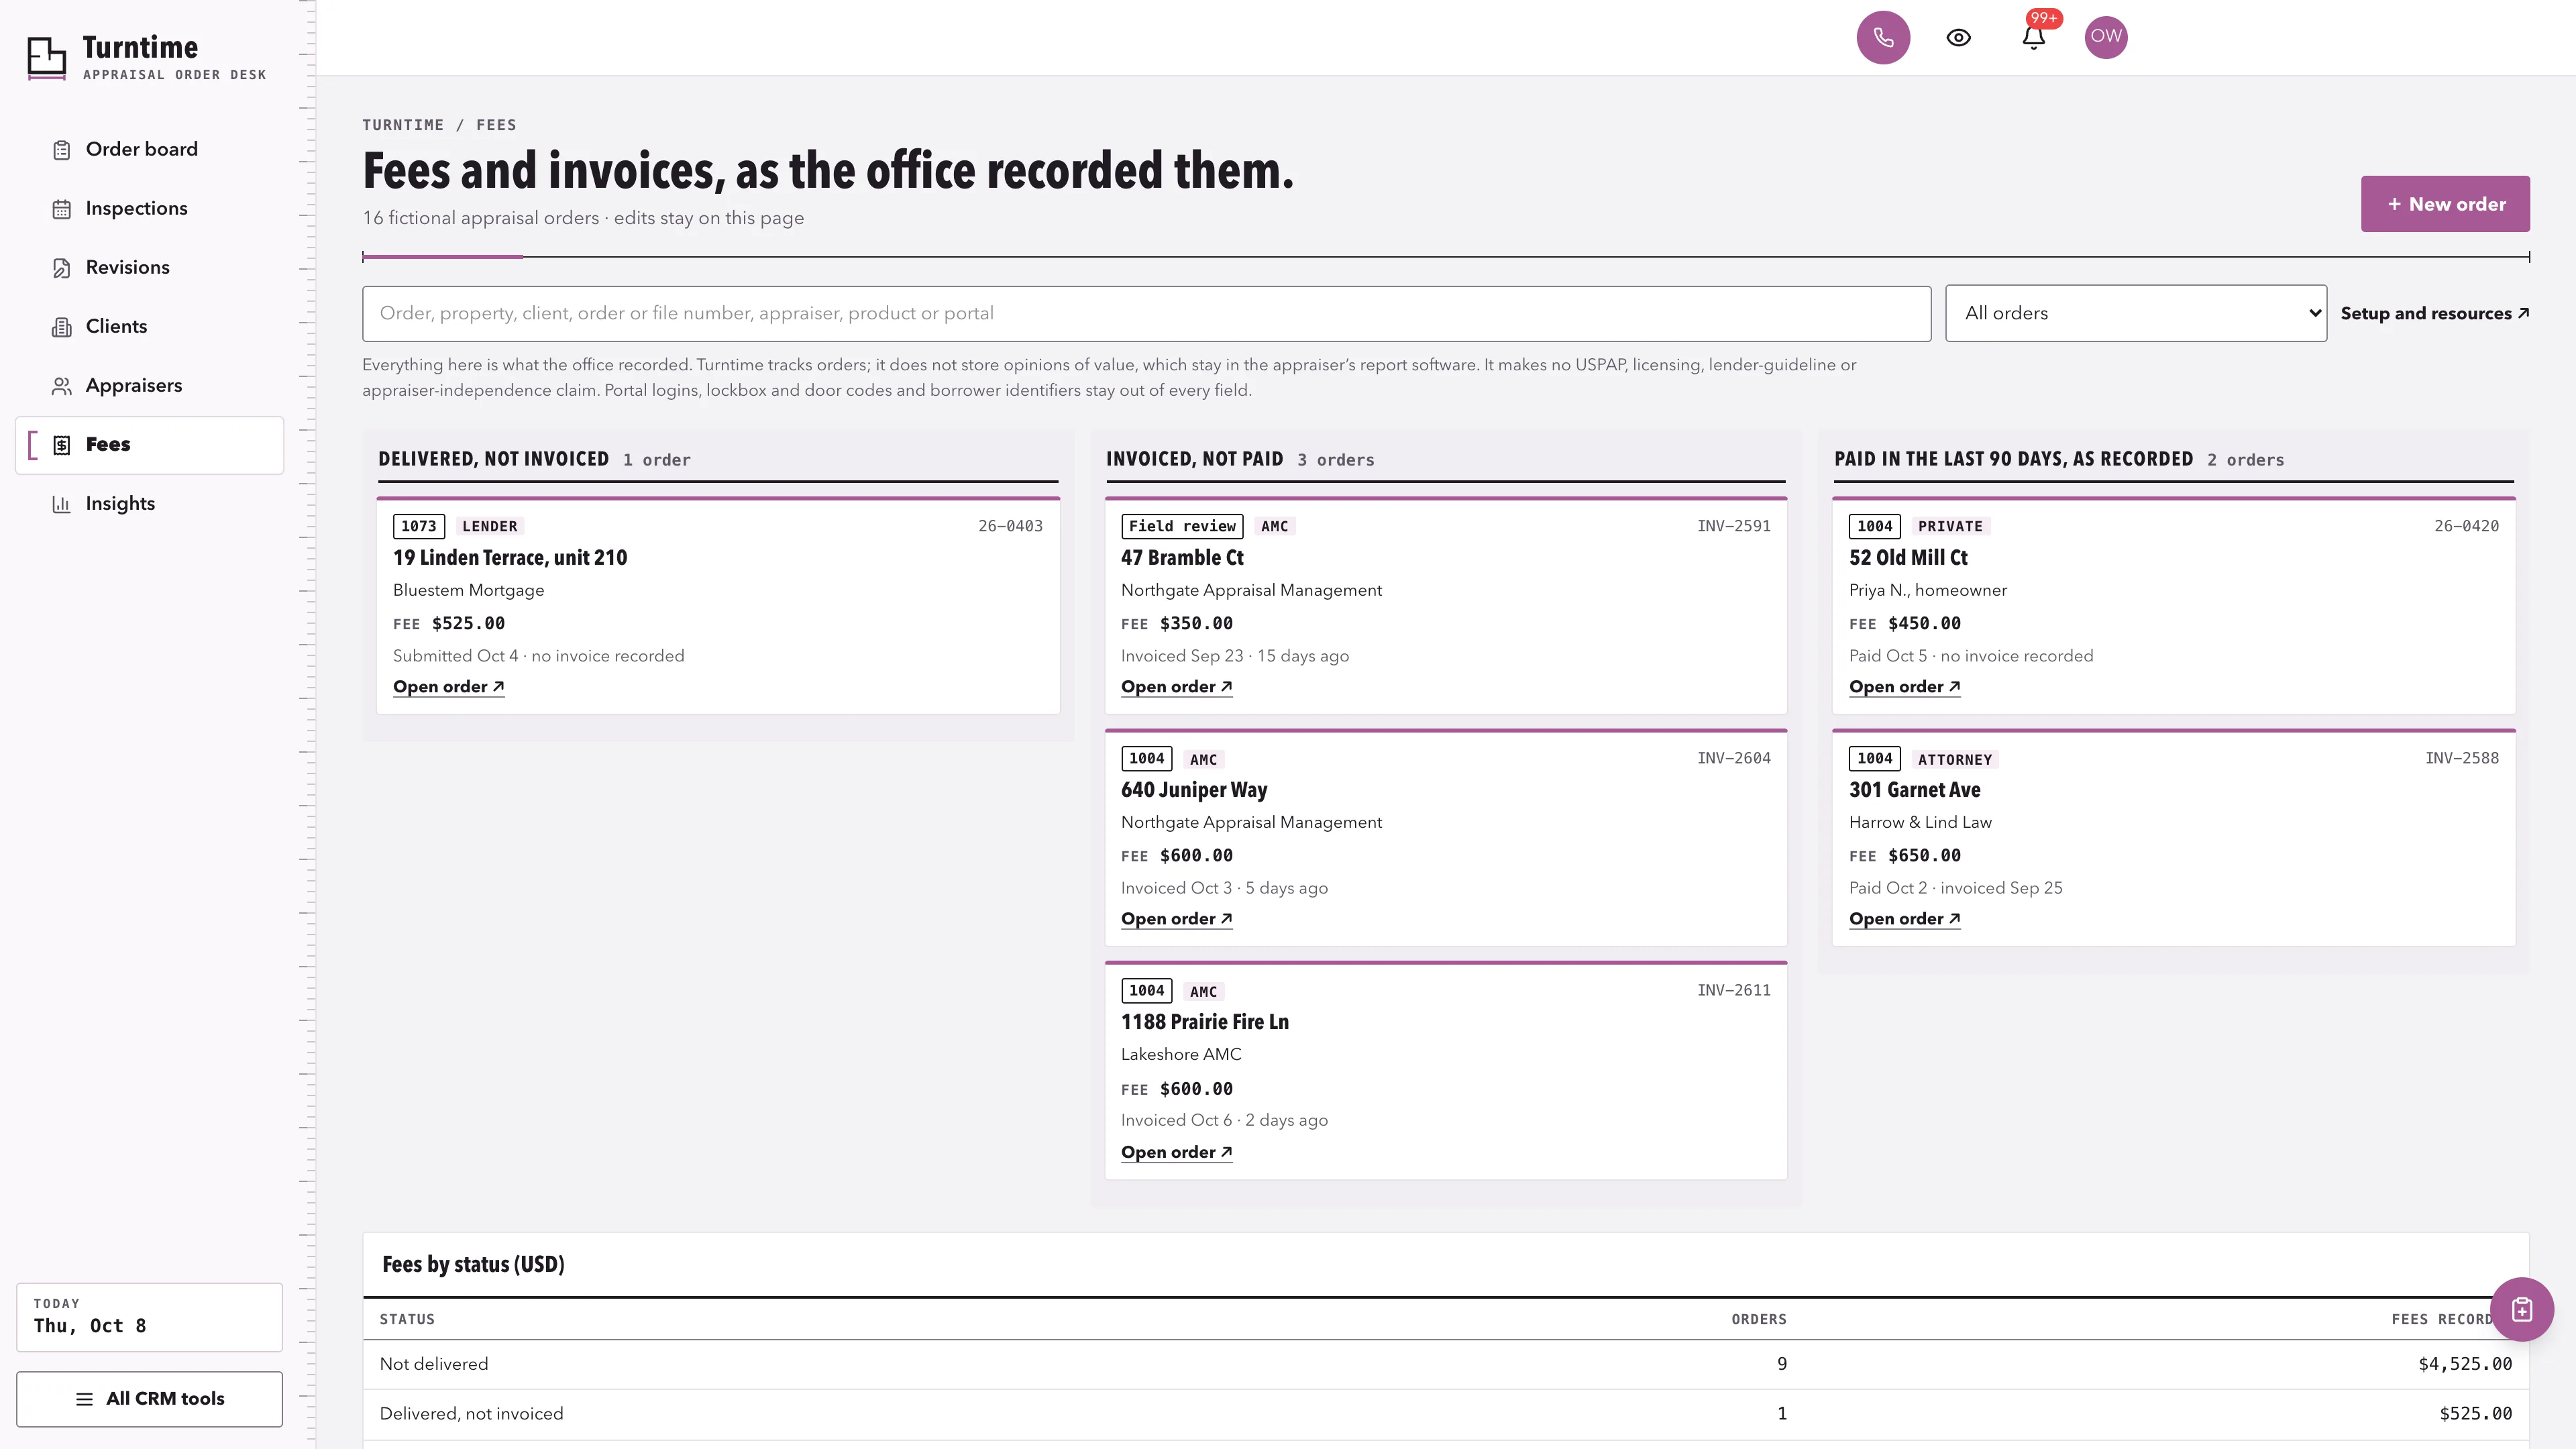
Task: Click the Appraisers people icon
Action: (x=61, y=386)
